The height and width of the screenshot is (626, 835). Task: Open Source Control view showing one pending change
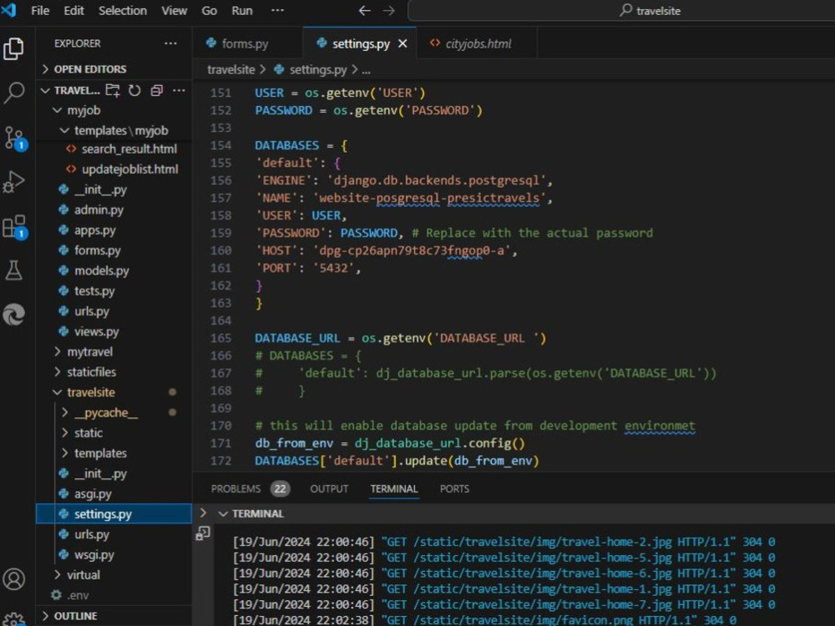point(15,134)
